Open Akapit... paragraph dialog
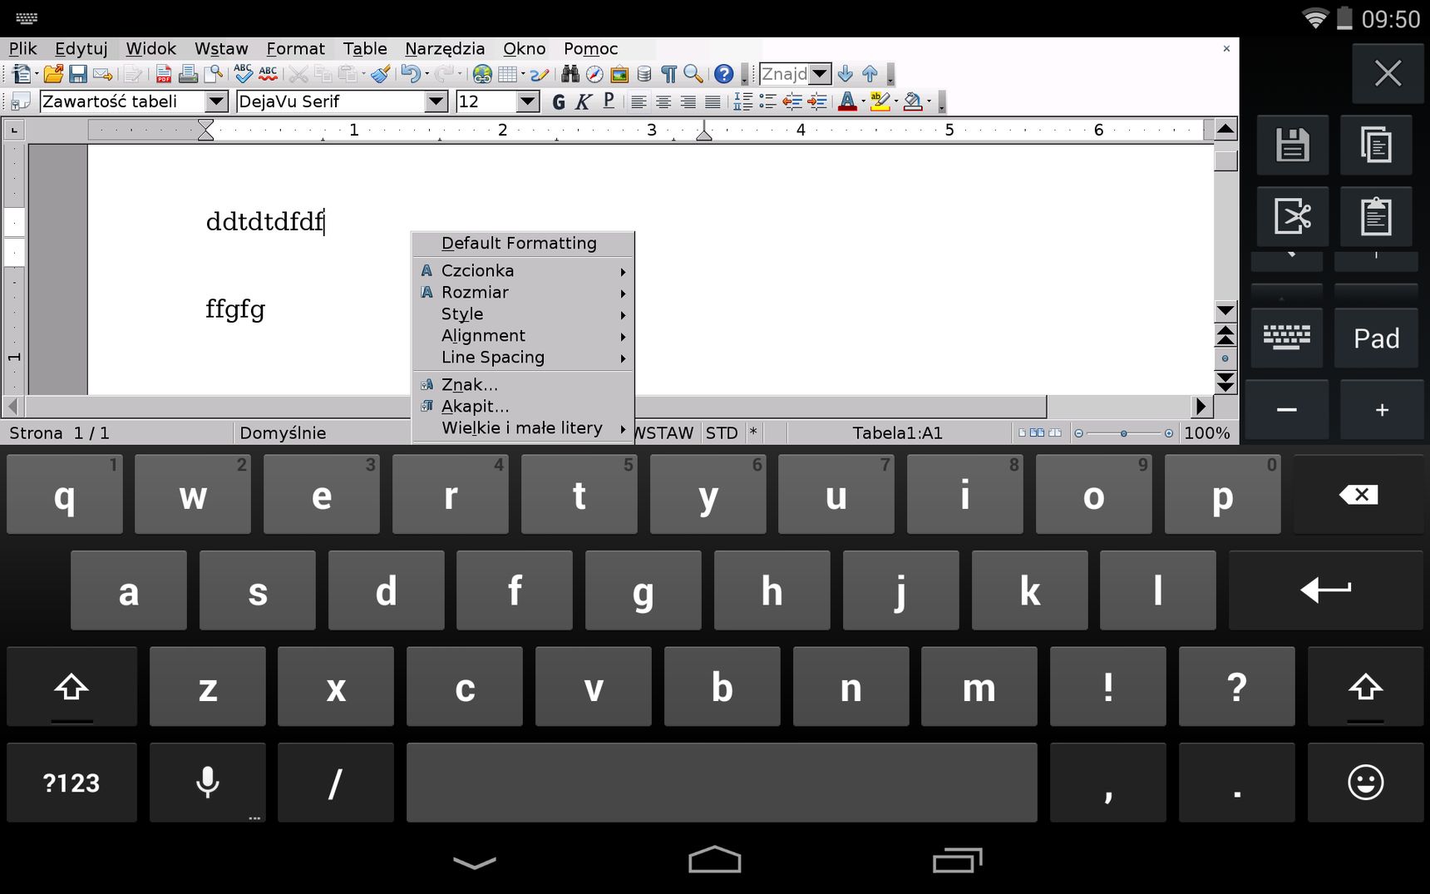Viewport: 1430px width, 894px height. point(523,406)
